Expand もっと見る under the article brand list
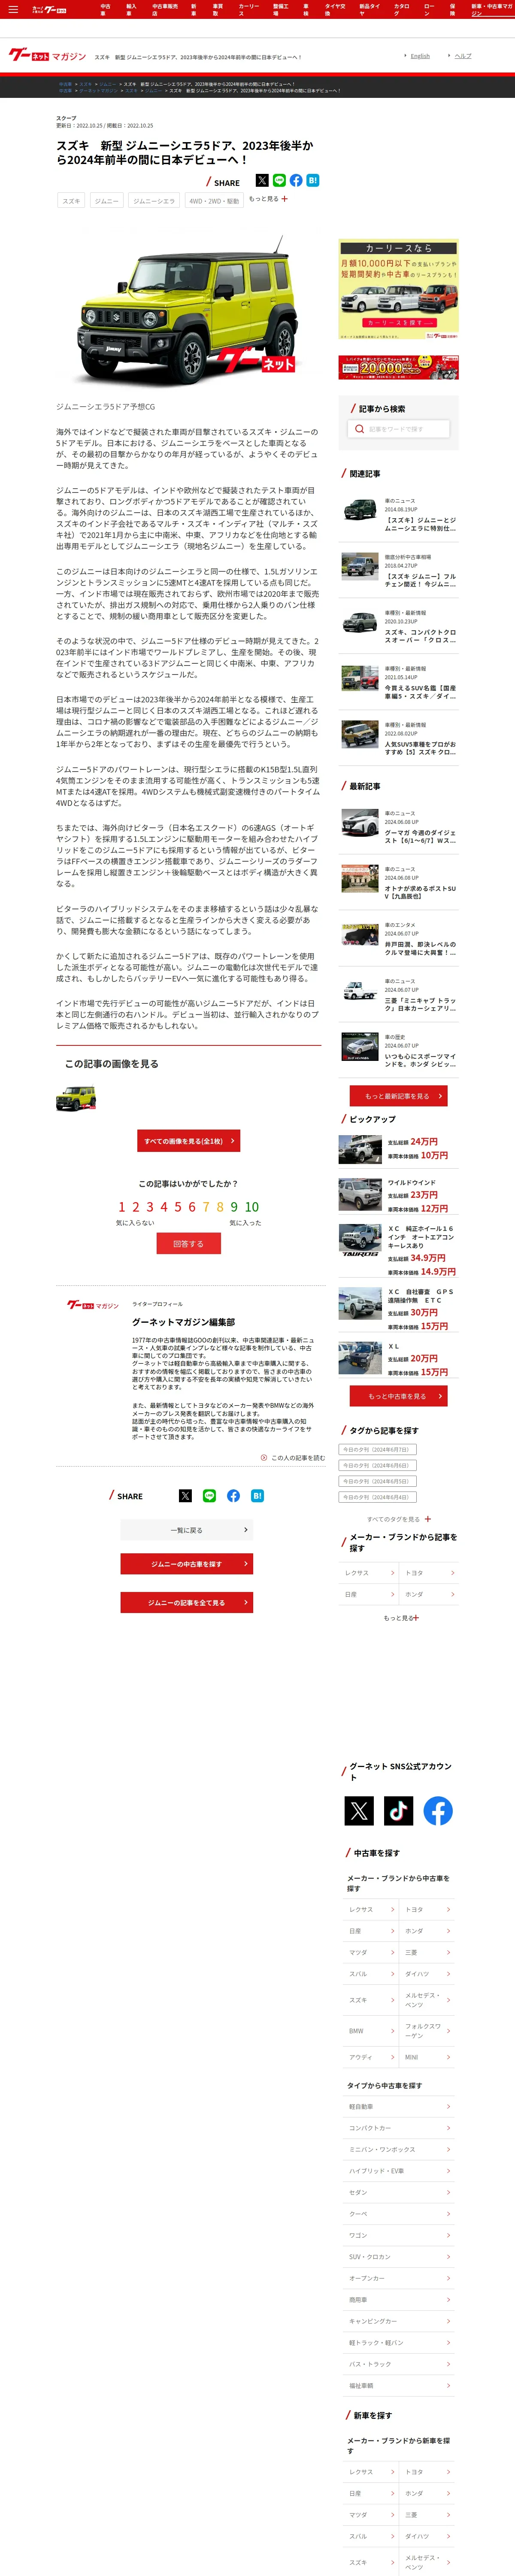The width and height of the screenshot is (515, 2576). 401,1618
